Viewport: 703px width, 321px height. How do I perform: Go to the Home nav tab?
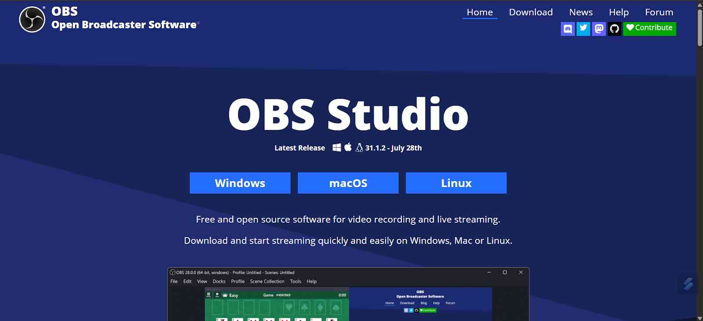[x=480, y=12]
